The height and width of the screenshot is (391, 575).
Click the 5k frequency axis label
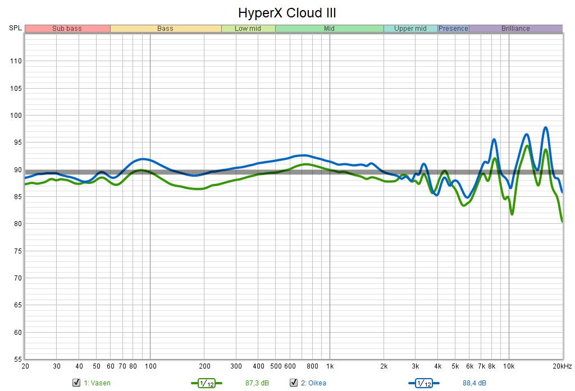click(x=455, y=366)
